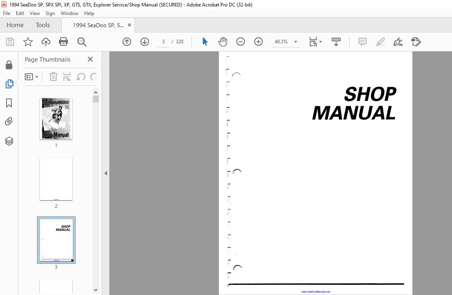Rotate pages clockwise
This screenshot has width=452, height=295.
pos(93,77)
